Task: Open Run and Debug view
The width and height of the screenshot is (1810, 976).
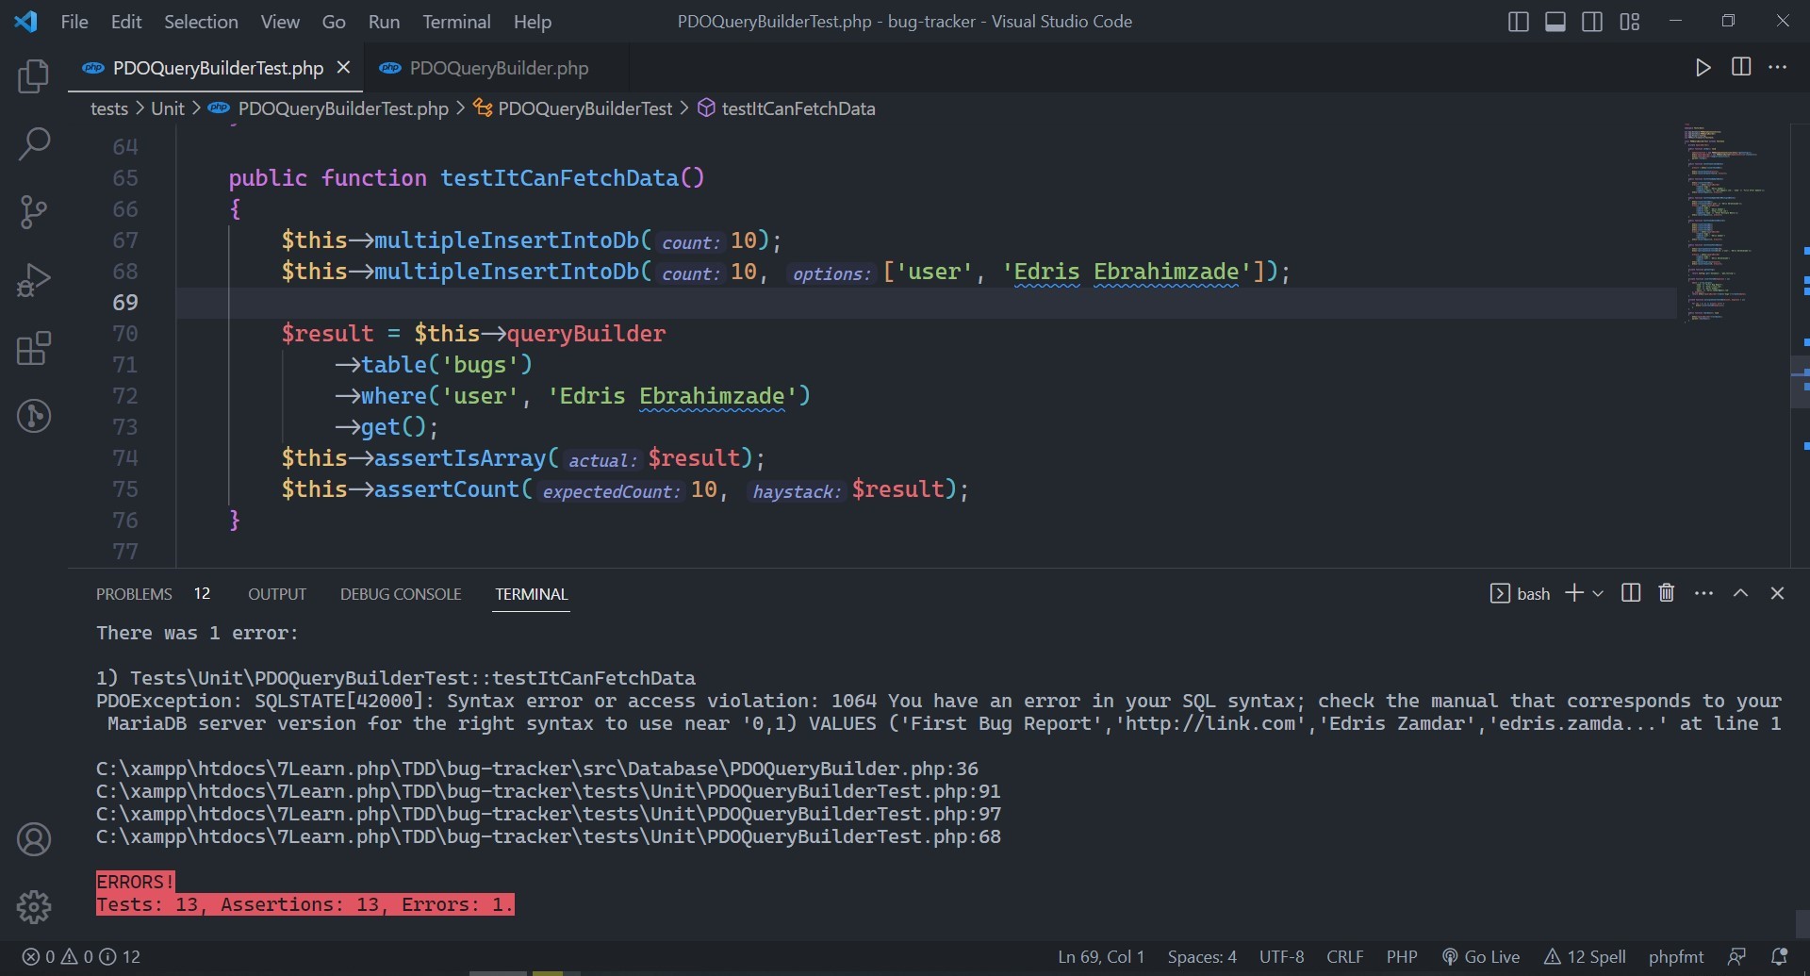Action: (34, 280)
